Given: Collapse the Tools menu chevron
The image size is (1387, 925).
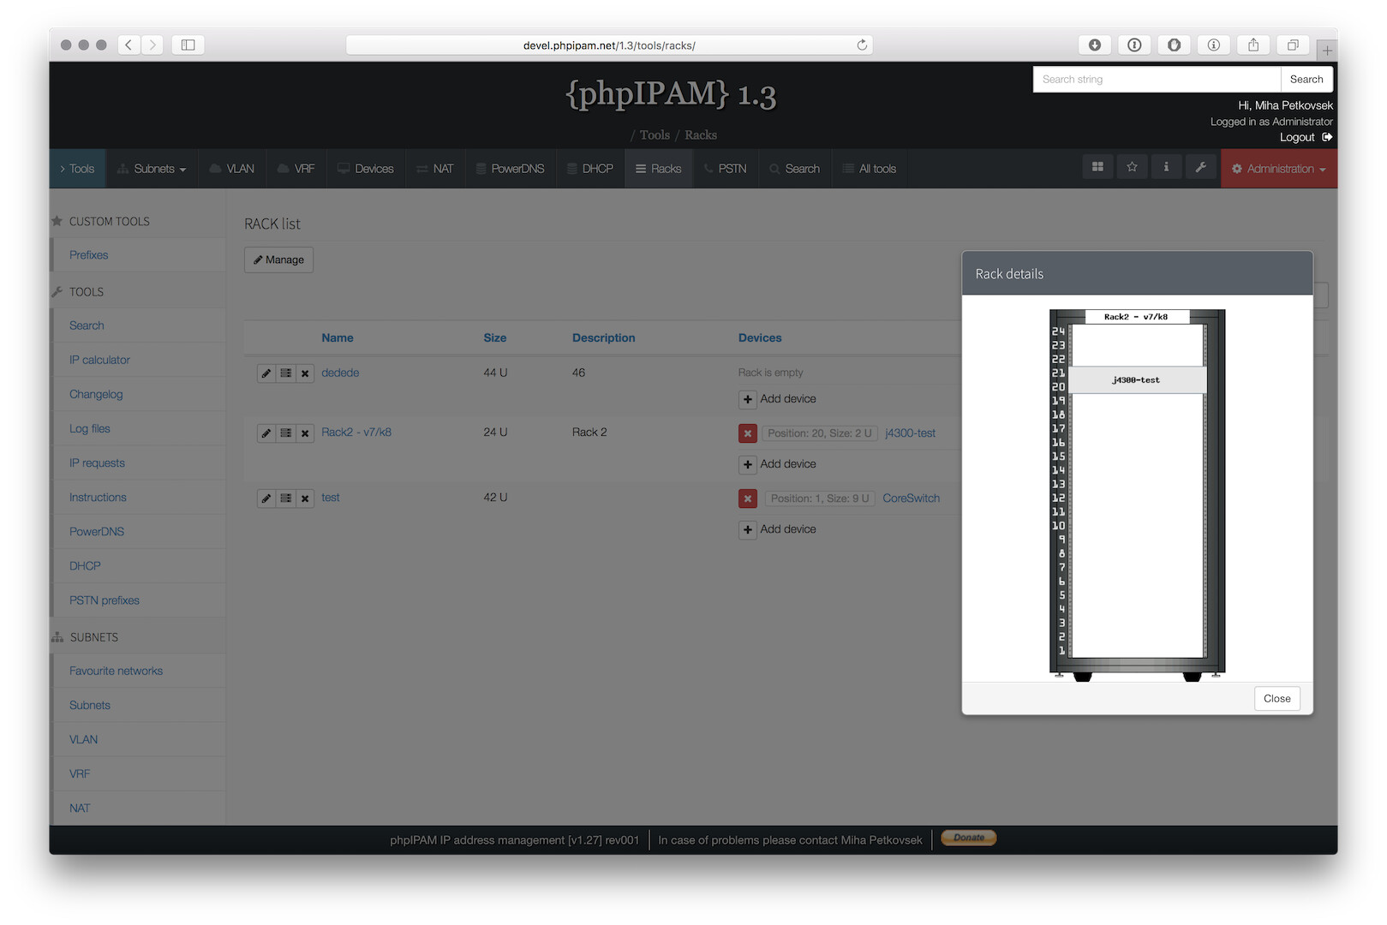Looking at the screenshot, I should point(63,169).
